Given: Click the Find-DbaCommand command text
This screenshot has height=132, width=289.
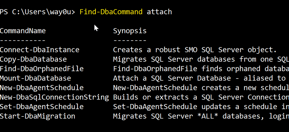Looking at the screenshot, I should pos(111,12).
